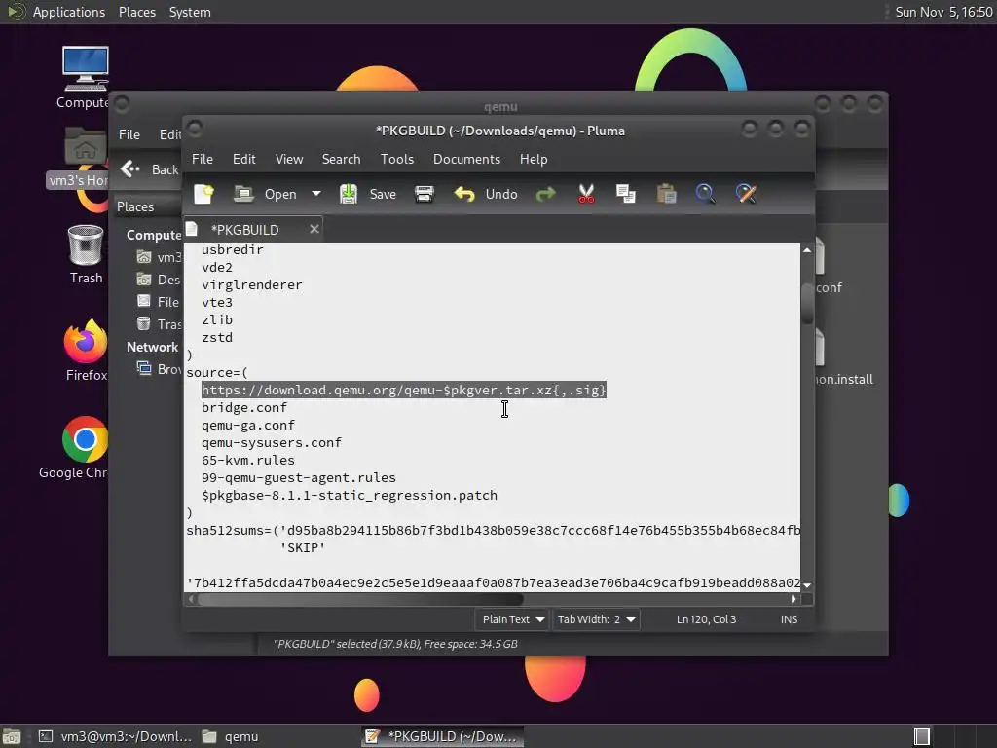
Task: Click the $pkgbase-8.1.1-static_regression.patch line
Action: [350, 496]
